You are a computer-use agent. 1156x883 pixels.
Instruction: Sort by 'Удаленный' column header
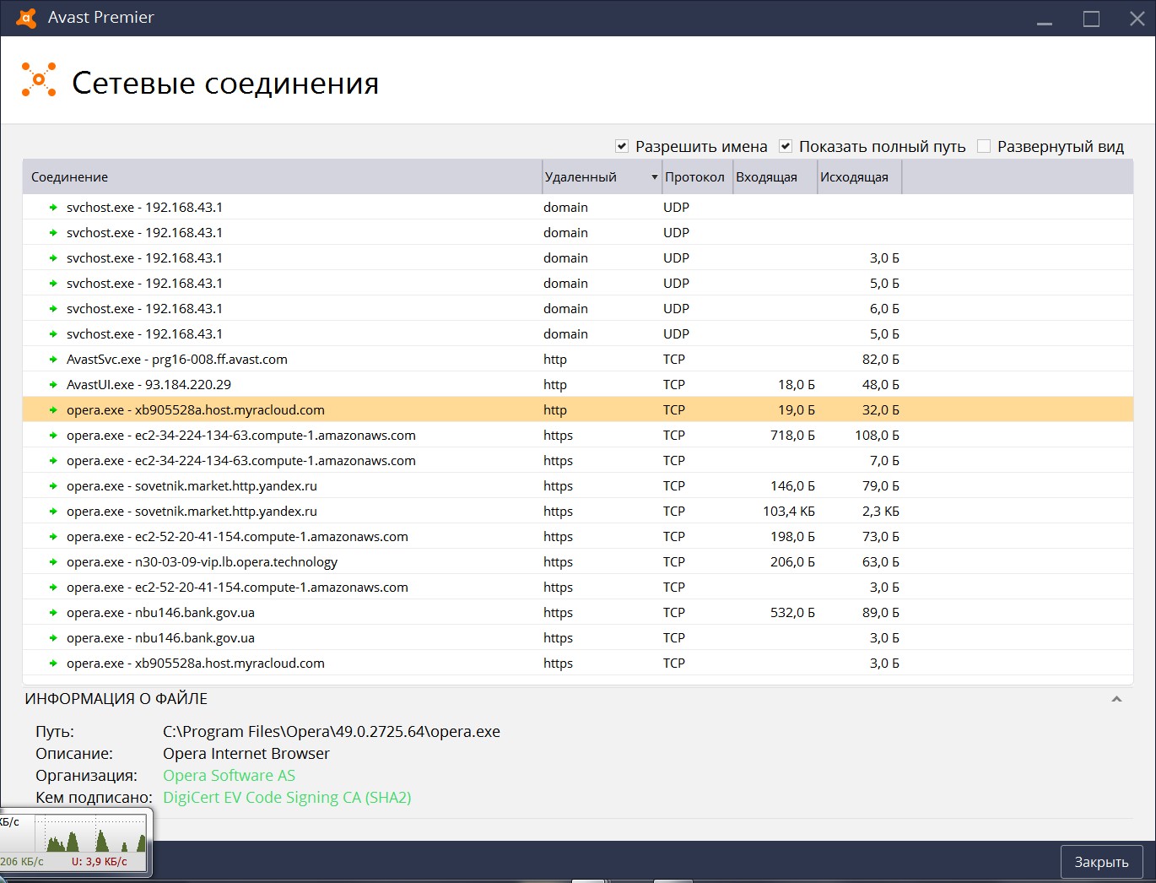601,177
